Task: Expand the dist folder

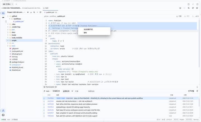Action: 8,30
